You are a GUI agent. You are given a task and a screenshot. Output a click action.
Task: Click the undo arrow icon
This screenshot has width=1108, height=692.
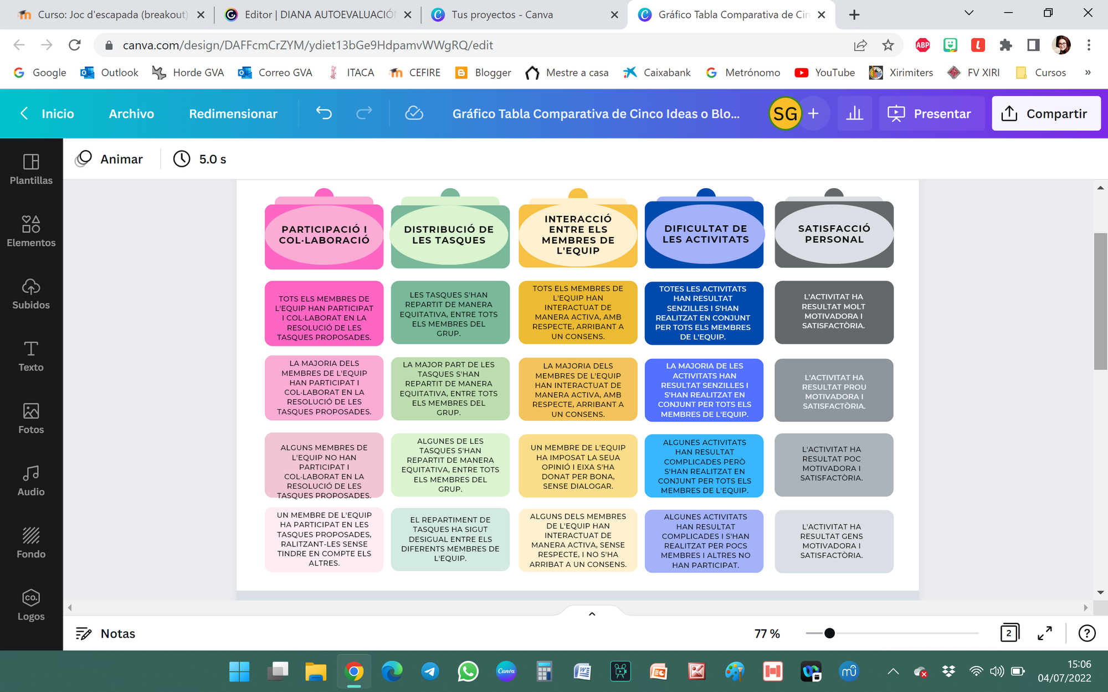tap(324, 113)
